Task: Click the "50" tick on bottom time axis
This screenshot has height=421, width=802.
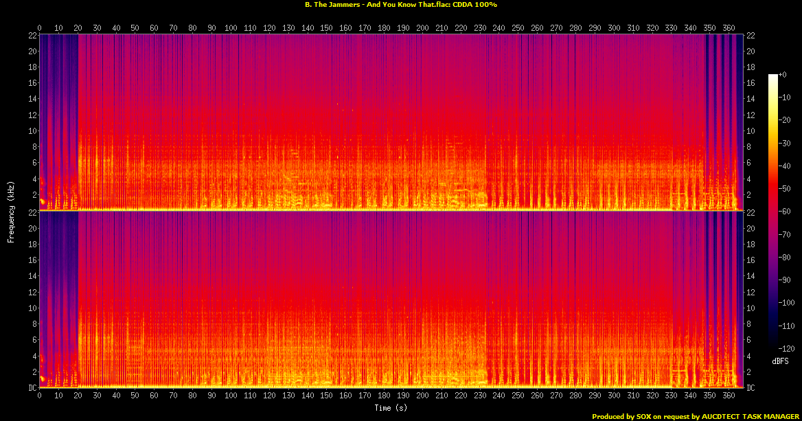Action: (135, 395)
